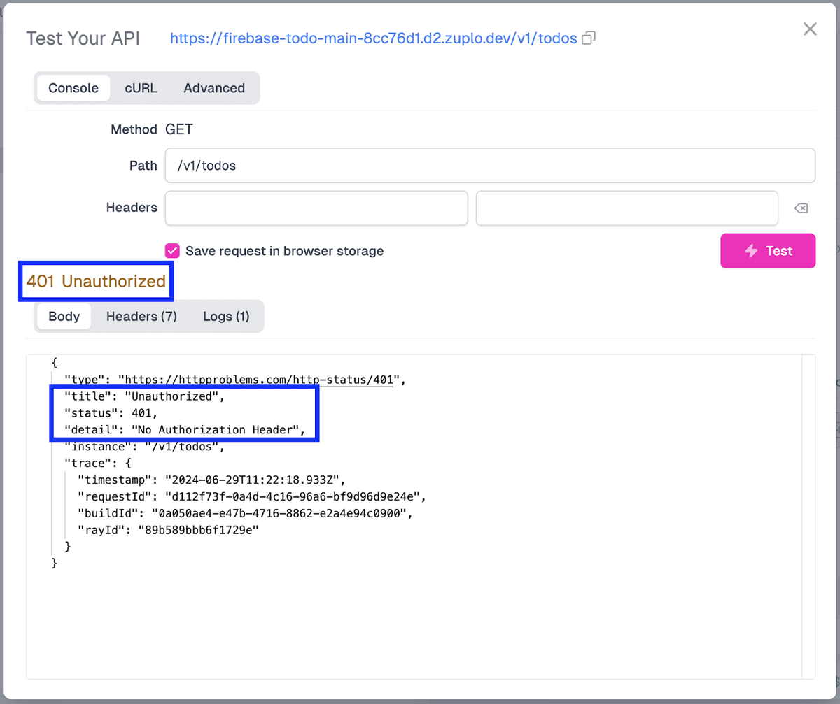Copy the API URL with the copy icon
840x704 pixels.
589,38
